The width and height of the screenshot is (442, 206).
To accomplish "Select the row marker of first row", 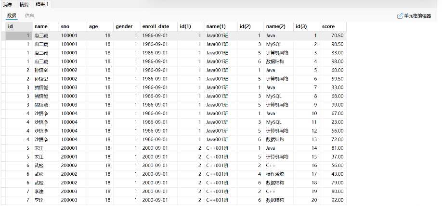I will click(x=3, y=36).
